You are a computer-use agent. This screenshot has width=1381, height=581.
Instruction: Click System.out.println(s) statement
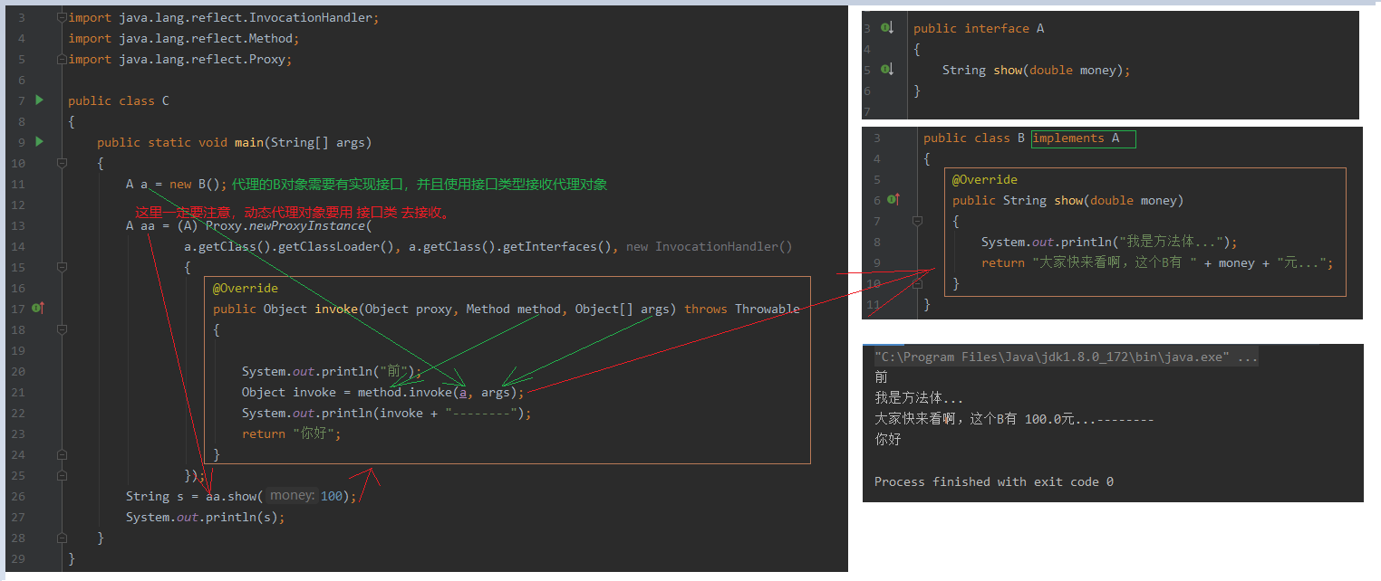tap(206, 517)
